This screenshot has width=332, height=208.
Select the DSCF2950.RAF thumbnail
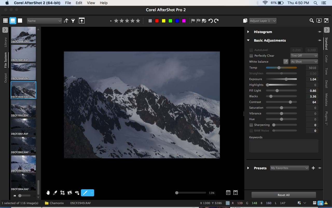click(23, 108)
